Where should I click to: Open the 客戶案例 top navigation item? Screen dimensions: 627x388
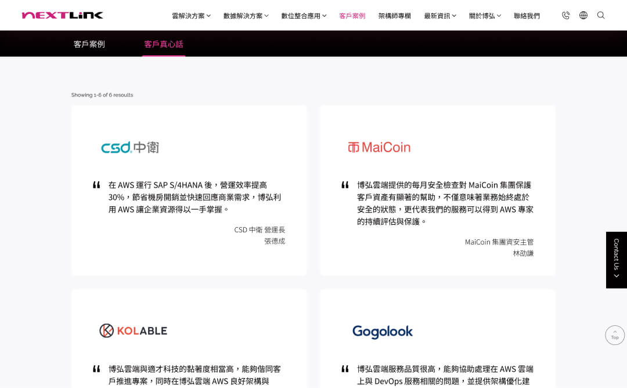pyautogui.click(x=352, y=16)
